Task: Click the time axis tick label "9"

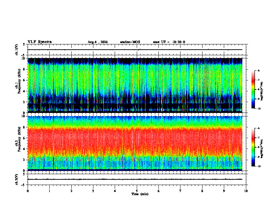Action: point(224,191)
